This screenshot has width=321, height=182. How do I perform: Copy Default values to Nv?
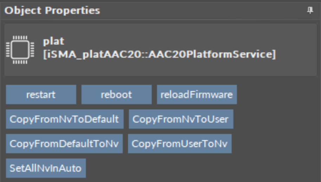coord(64,144)
